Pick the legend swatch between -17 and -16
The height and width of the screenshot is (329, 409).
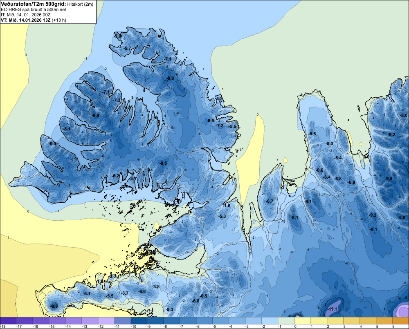pos(25,321)
